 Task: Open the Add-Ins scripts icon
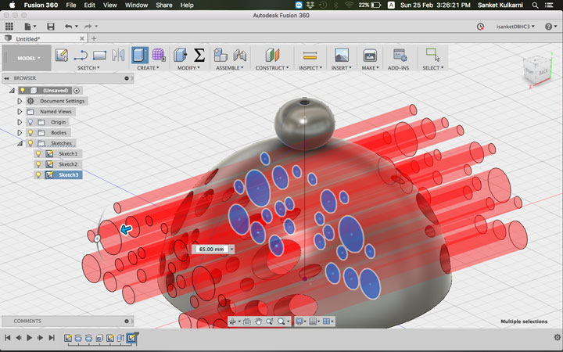400,55
